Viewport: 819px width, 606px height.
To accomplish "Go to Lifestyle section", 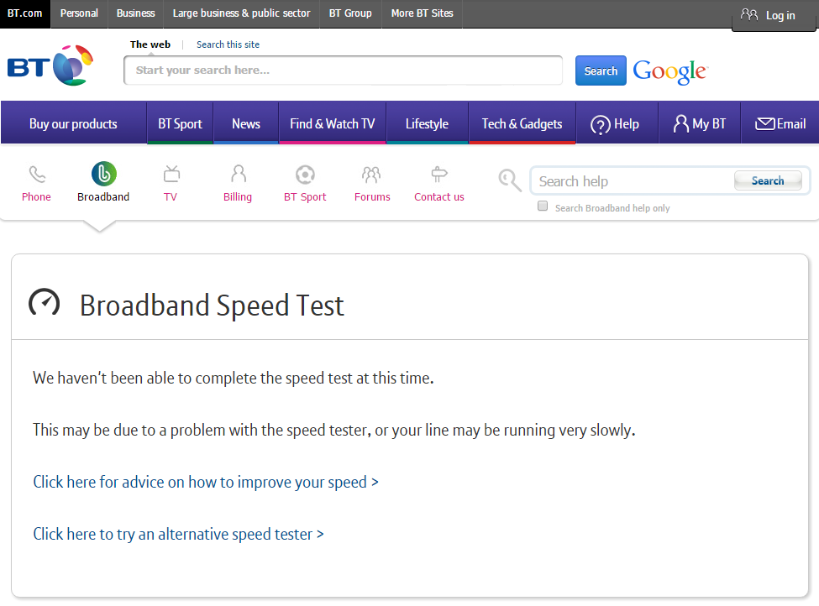I will point(428,123).
